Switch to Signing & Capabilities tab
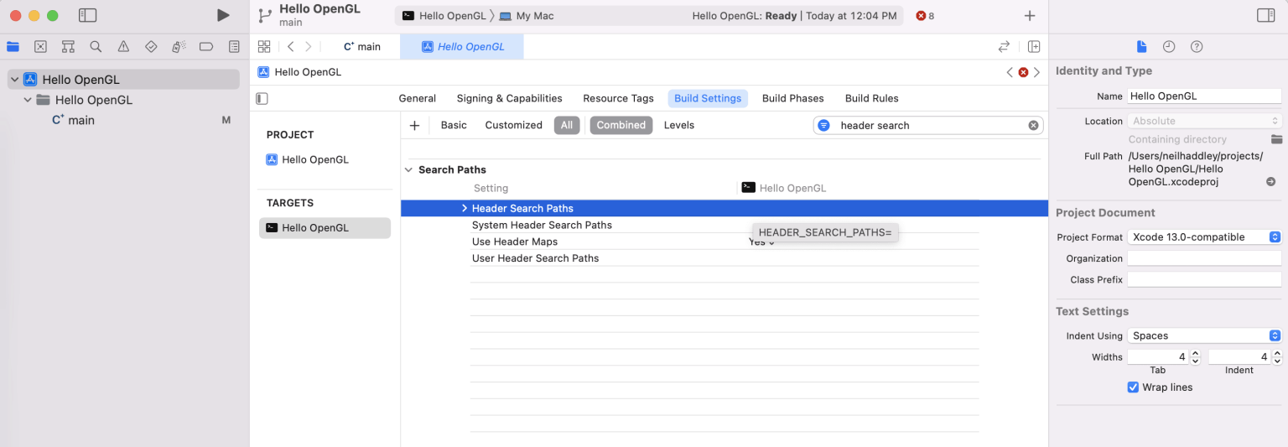This screenshot has height=447, width=1288. tap(510, 98)
